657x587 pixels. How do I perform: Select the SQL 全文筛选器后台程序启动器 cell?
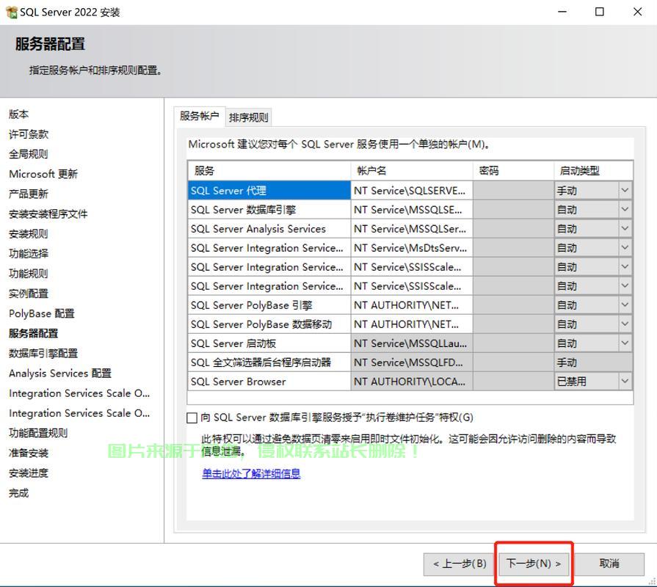[269, 362]
